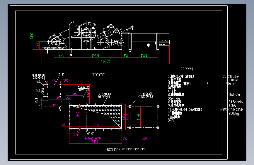Select the 14-M24X400 bolt annotation

coord(105,94)
